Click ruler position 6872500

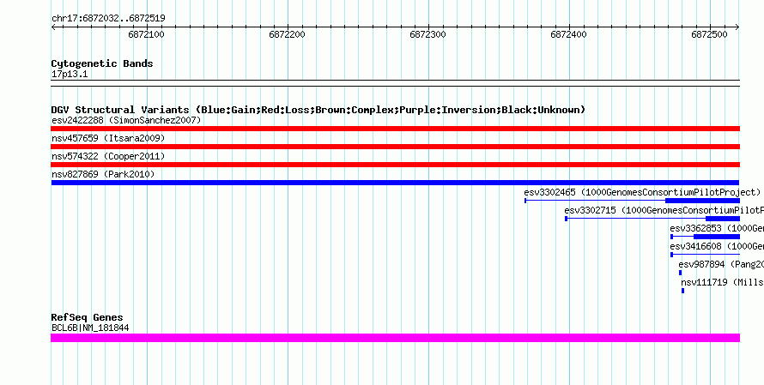[x=709, y=34]
